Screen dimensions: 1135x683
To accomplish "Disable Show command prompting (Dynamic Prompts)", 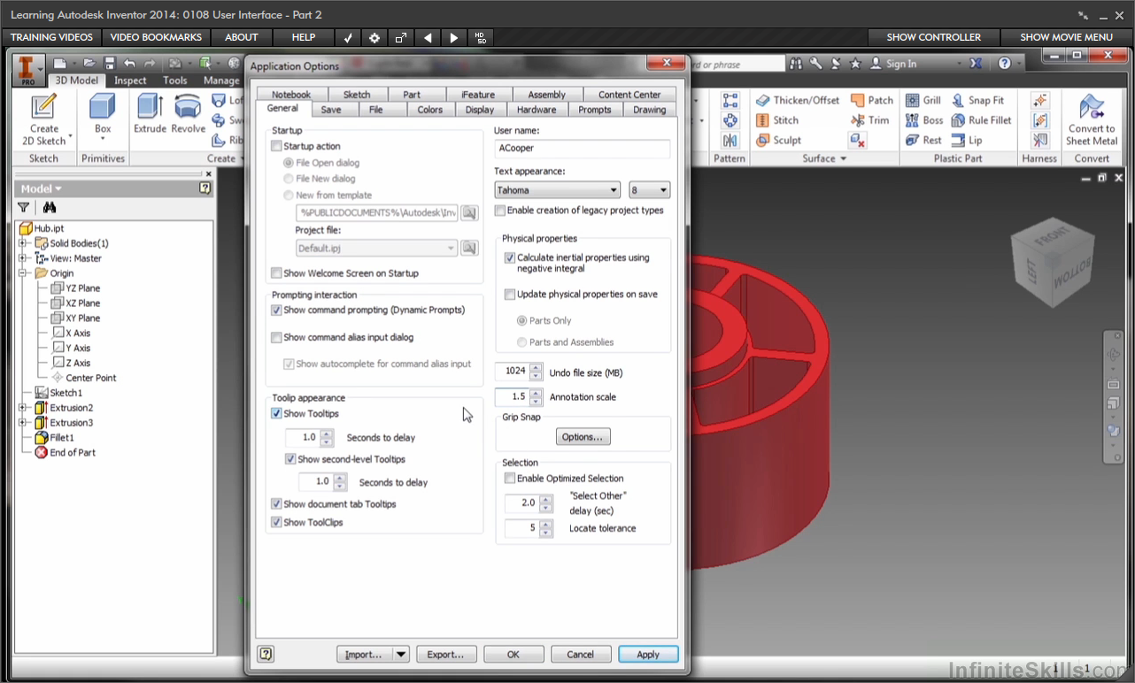I will (x=277, y=311).
